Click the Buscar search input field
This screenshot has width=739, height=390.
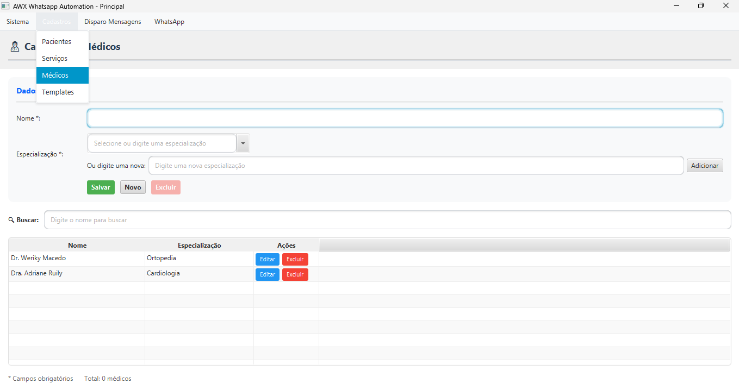pos(387,220)
